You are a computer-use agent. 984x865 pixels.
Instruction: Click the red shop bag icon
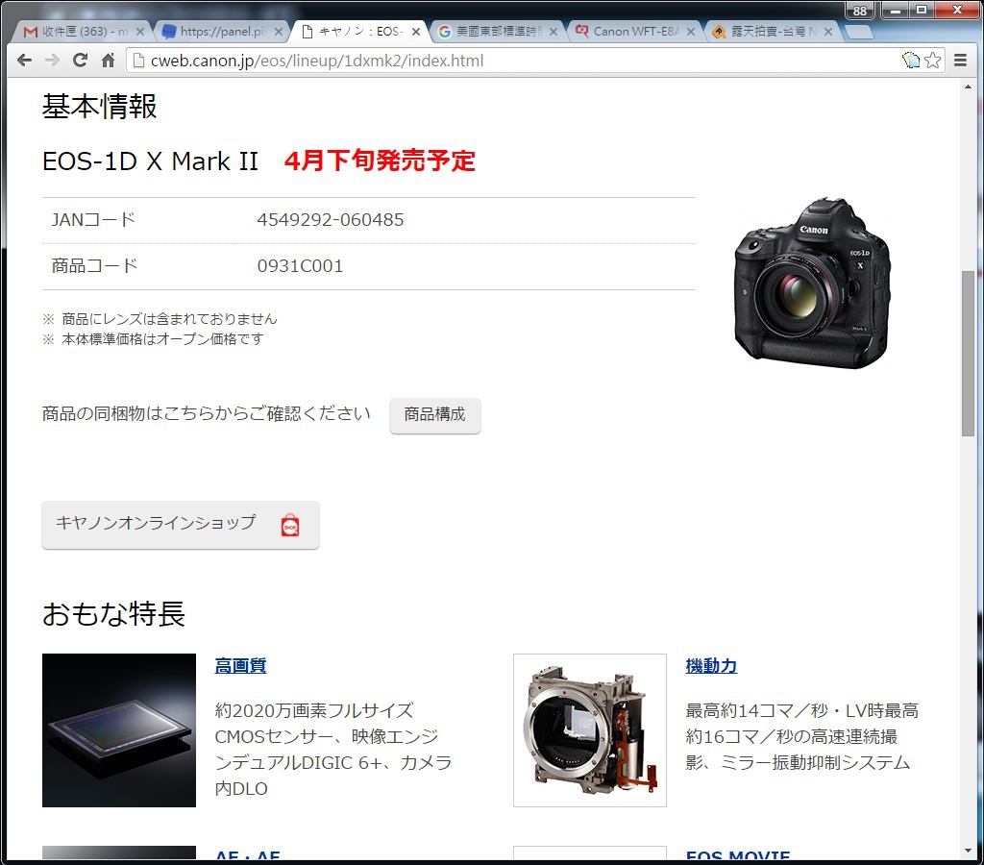pyautogui.click(x=290, y=526)
